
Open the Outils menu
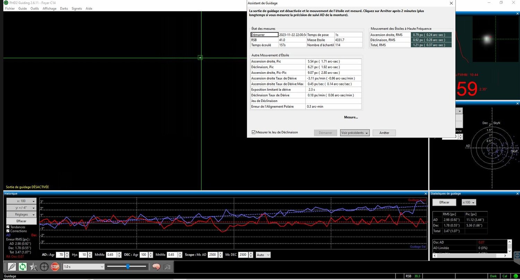pyautogui.click(x=34, y=8)
